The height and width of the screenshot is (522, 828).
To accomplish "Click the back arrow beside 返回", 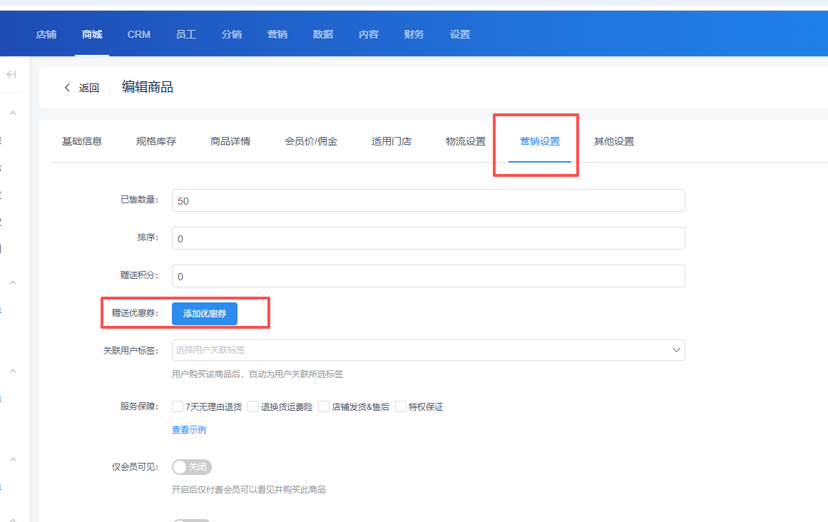I will point(68,88).
